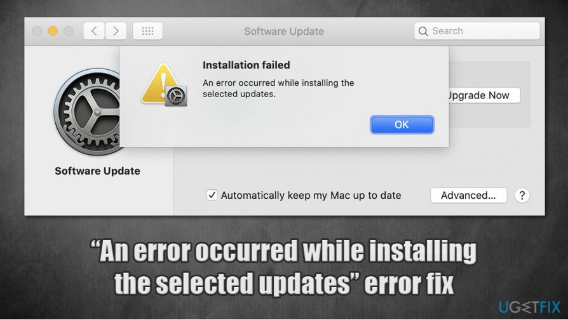Show all preferences with the grid icon

[147, 31]
